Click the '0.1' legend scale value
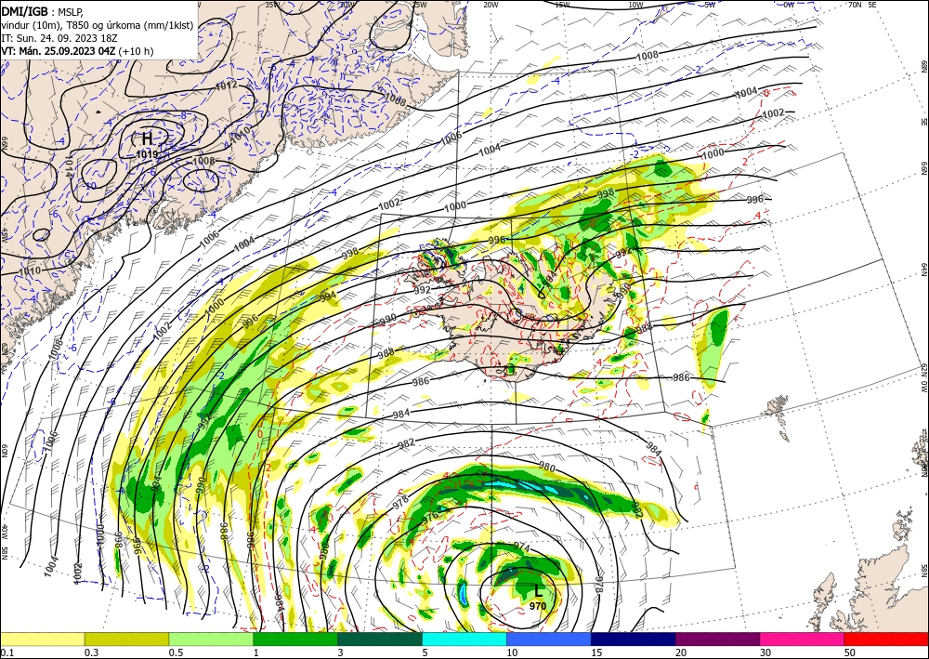 (7, 652)
